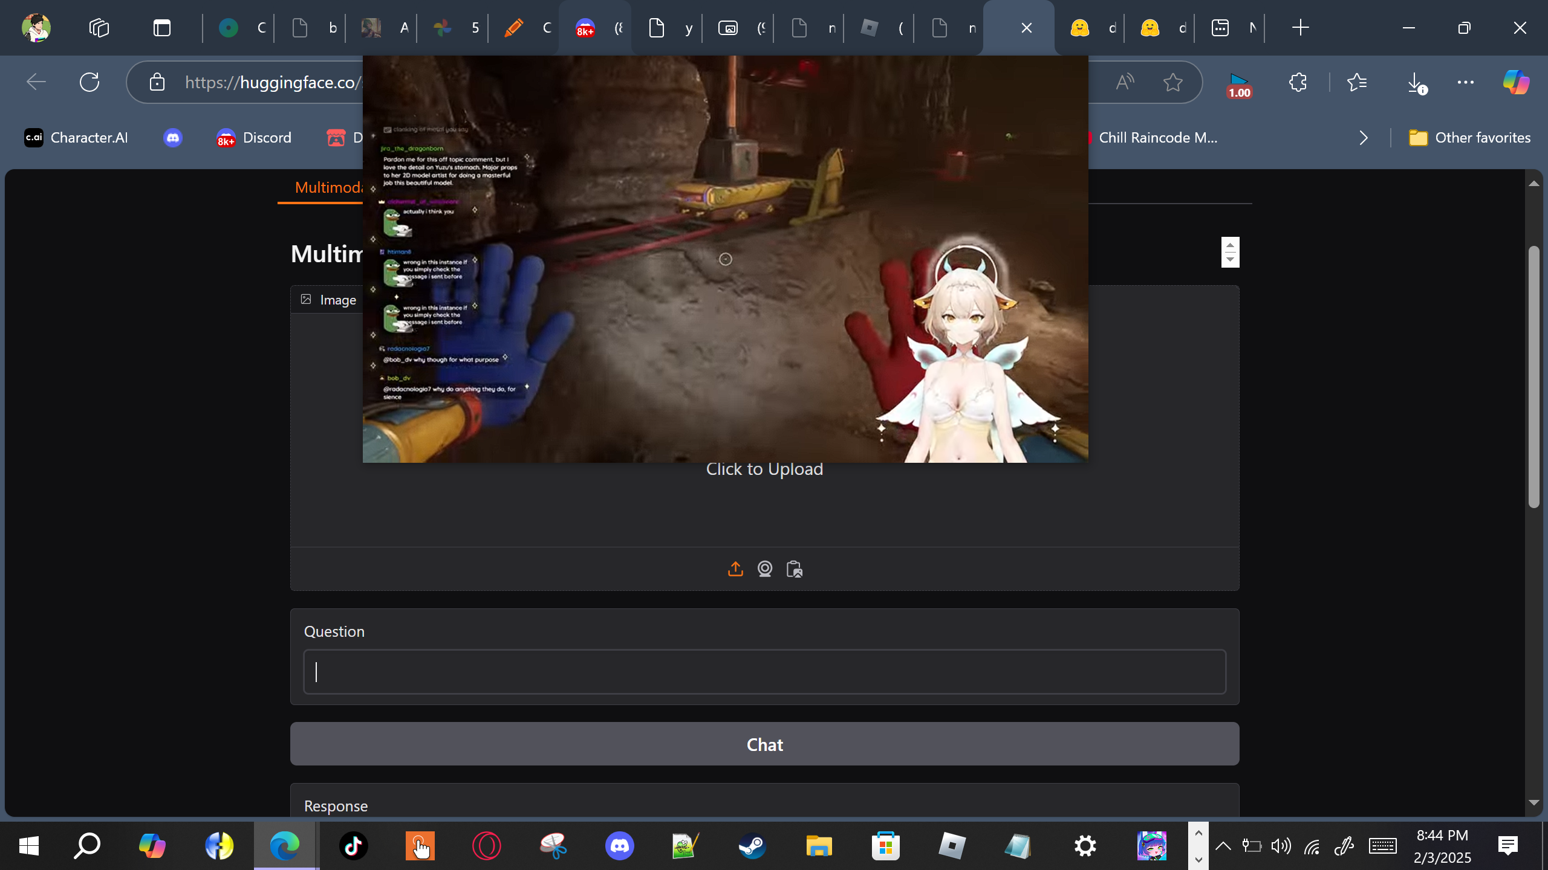Open the Discord 8k+ bookmark
Viewport: 1548px width, 870px height.
pyautogui.click(x=254, y=138)
